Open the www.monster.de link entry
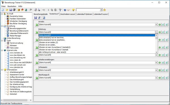This screenshot has width=170, height=105. (16, 53)
